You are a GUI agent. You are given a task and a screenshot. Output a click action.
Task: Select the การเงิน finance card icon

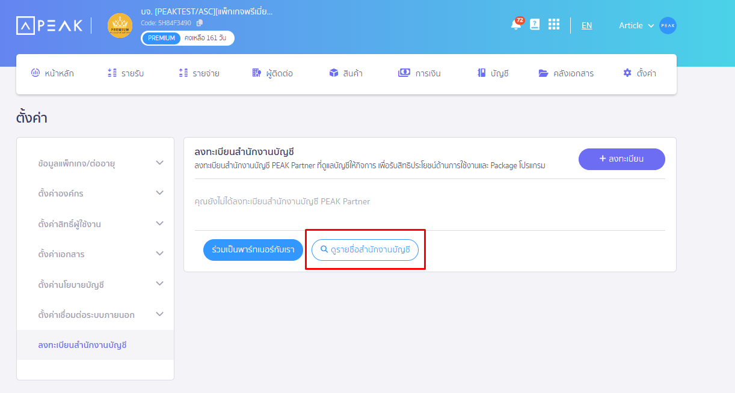404,72
